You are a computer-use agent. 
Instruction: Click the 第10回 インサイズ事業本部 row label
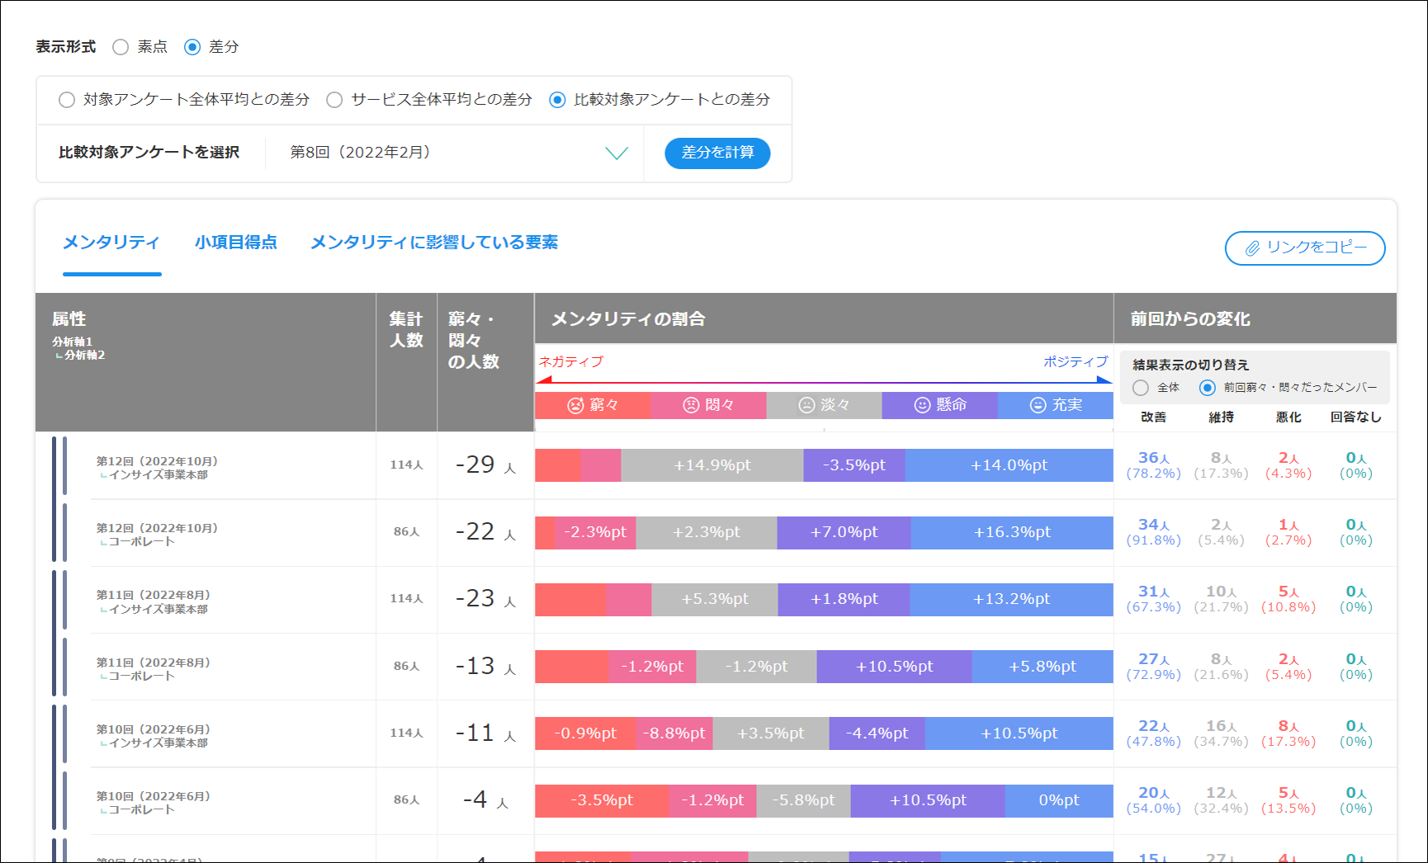[x=154, y=736]
